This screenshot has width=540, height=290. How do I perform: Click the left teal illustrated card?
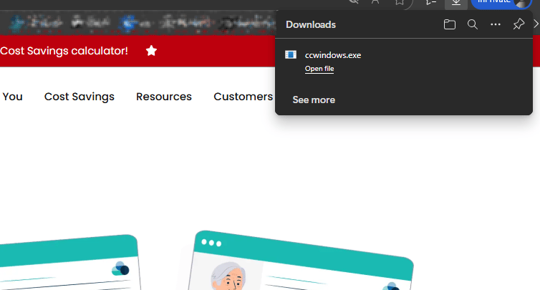click(69, 263)
